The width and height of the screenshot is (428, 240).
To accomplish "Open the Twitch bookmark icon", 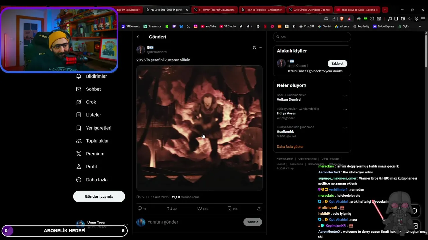I will 174,26.
